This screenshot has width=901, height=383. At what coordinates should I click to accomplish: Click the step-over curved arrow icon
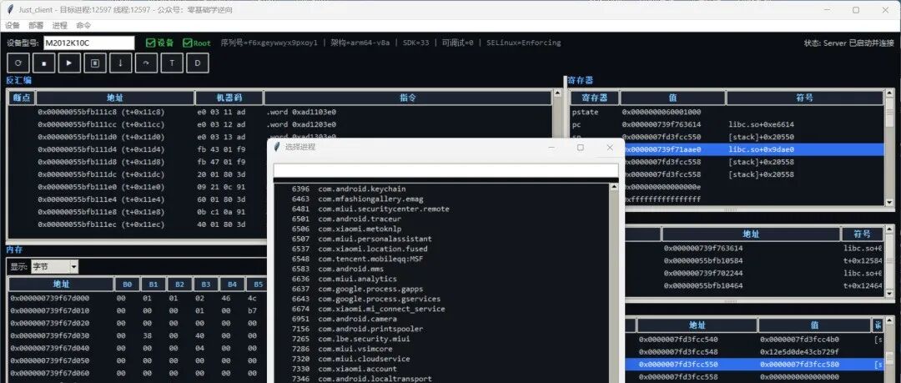point(147,63)
